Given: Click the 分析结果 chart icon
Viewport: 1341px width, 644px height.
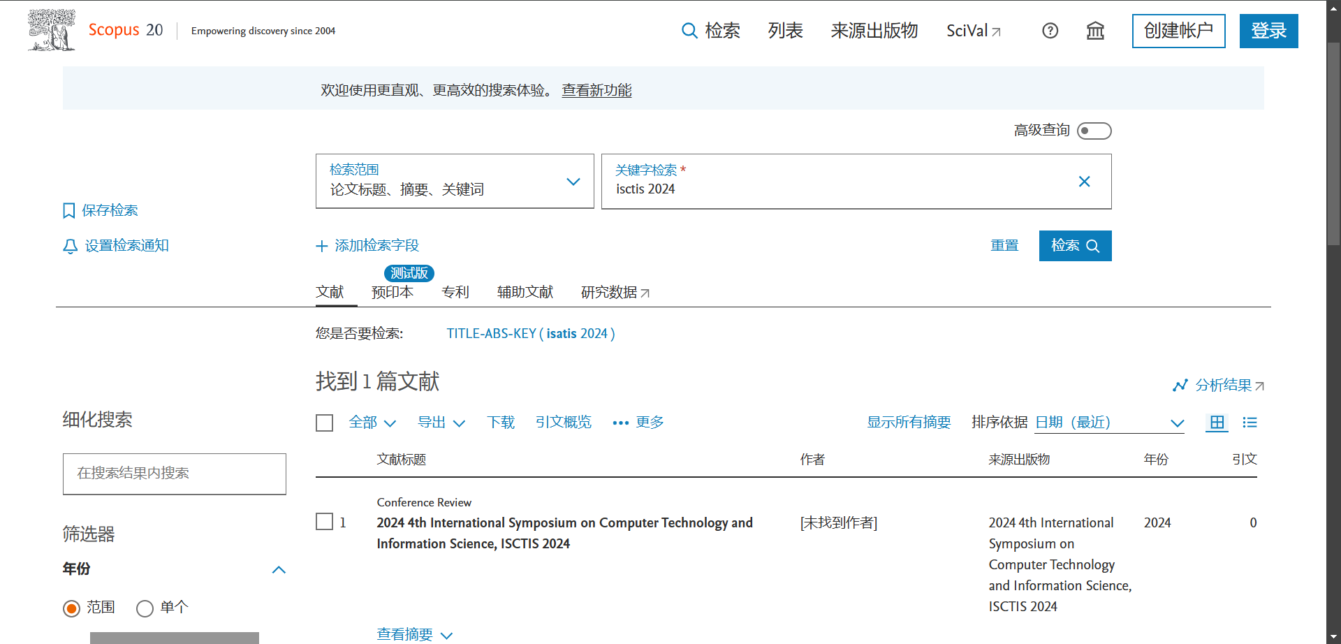Looking at the screenshot, I should point(1180,386).
